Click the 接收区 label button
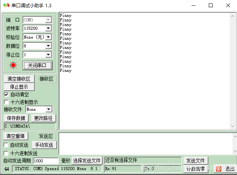237x175 pixels. 47,79
